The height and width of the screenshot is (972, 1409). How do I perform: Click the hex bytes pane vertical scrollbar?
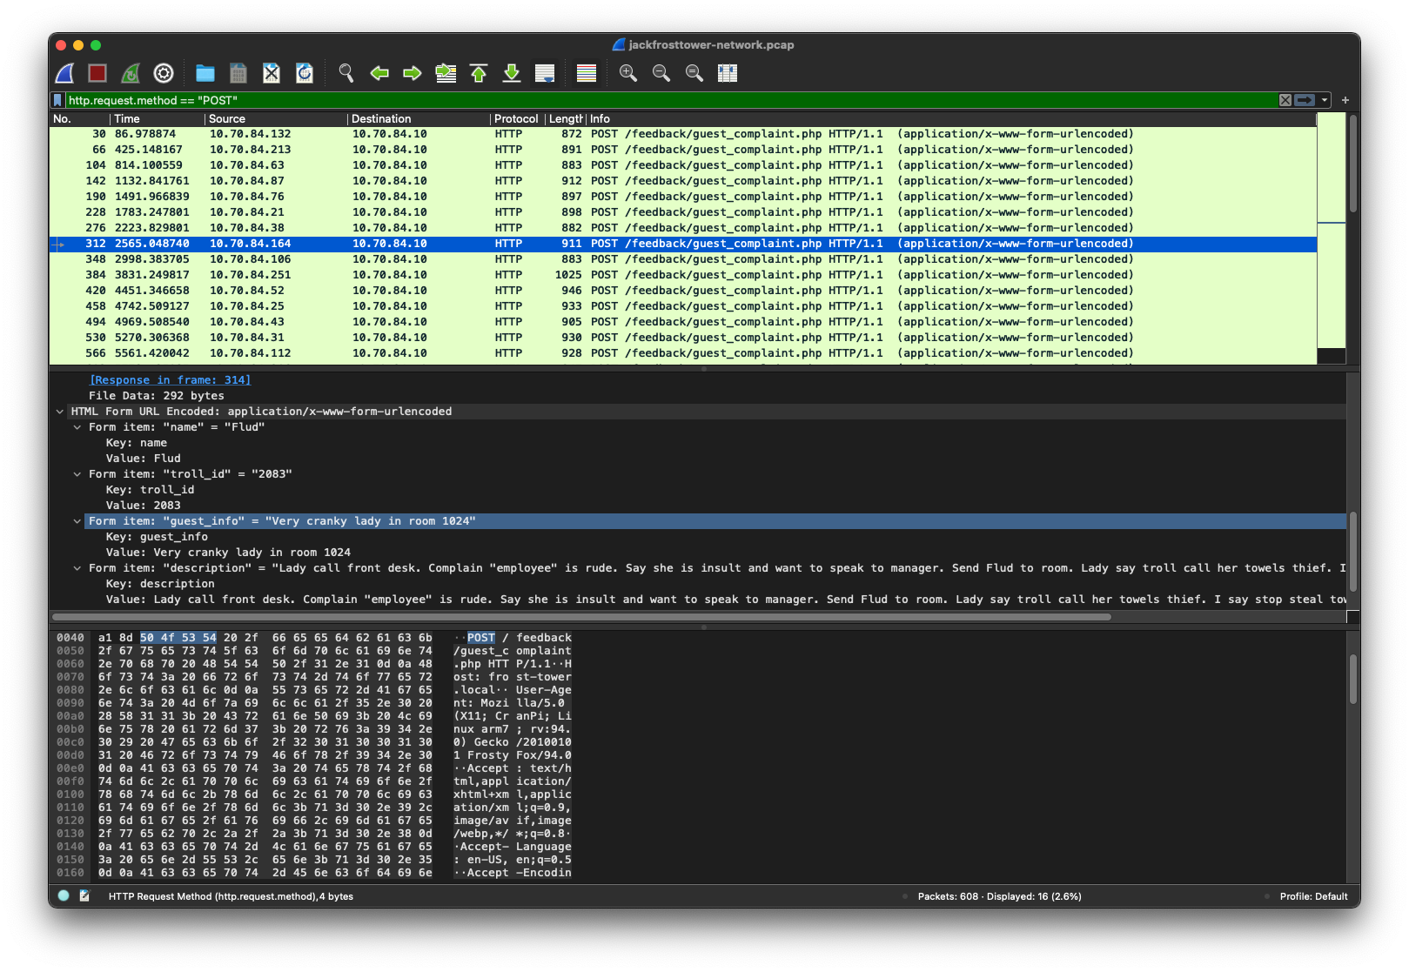[1353, 679]
